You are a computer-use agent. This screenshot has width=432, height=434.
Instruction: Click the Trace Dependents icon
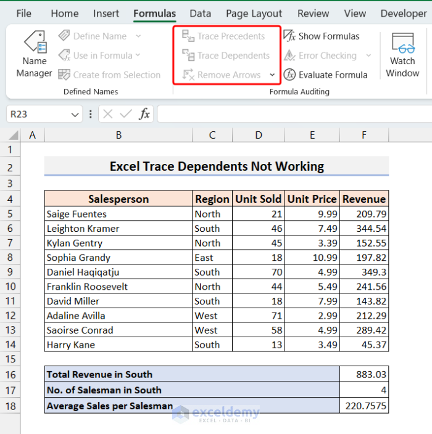[188, 55]
